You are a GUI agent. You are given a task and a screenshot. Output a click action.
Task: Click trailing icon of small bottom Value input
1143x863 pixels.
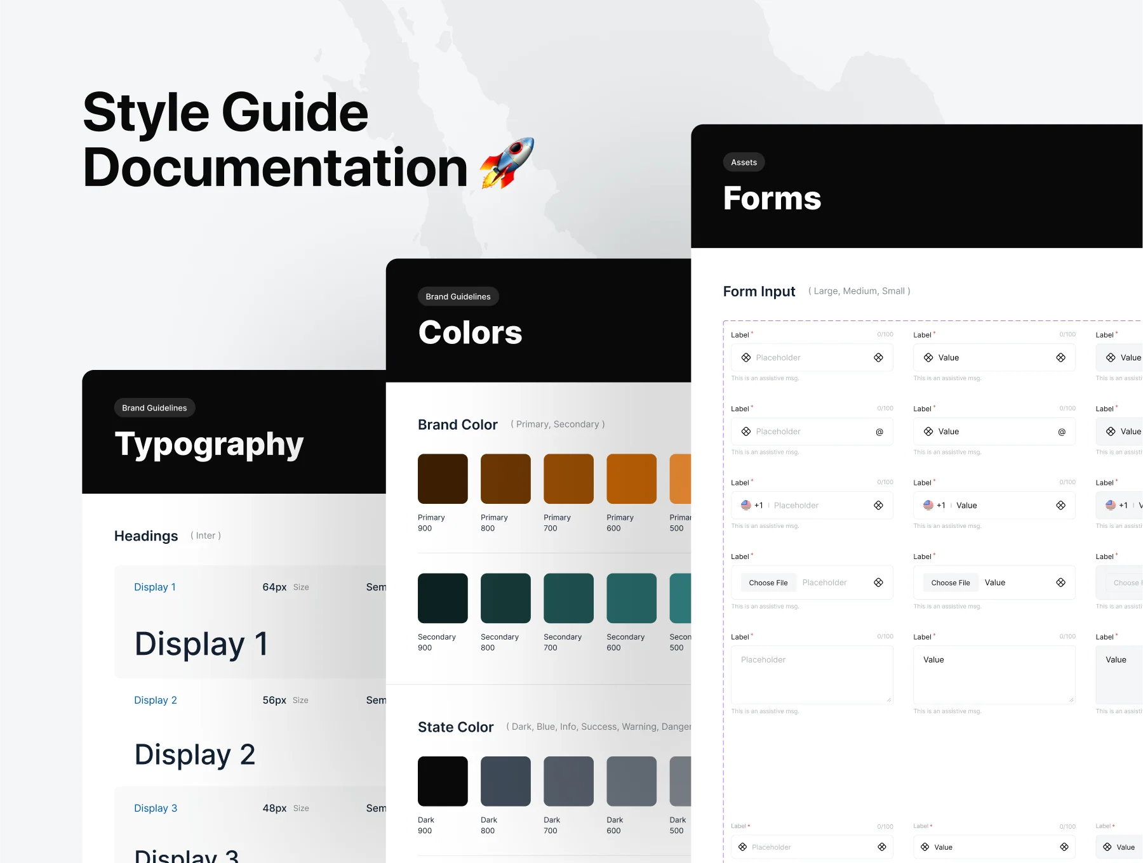coord(1064,847)
